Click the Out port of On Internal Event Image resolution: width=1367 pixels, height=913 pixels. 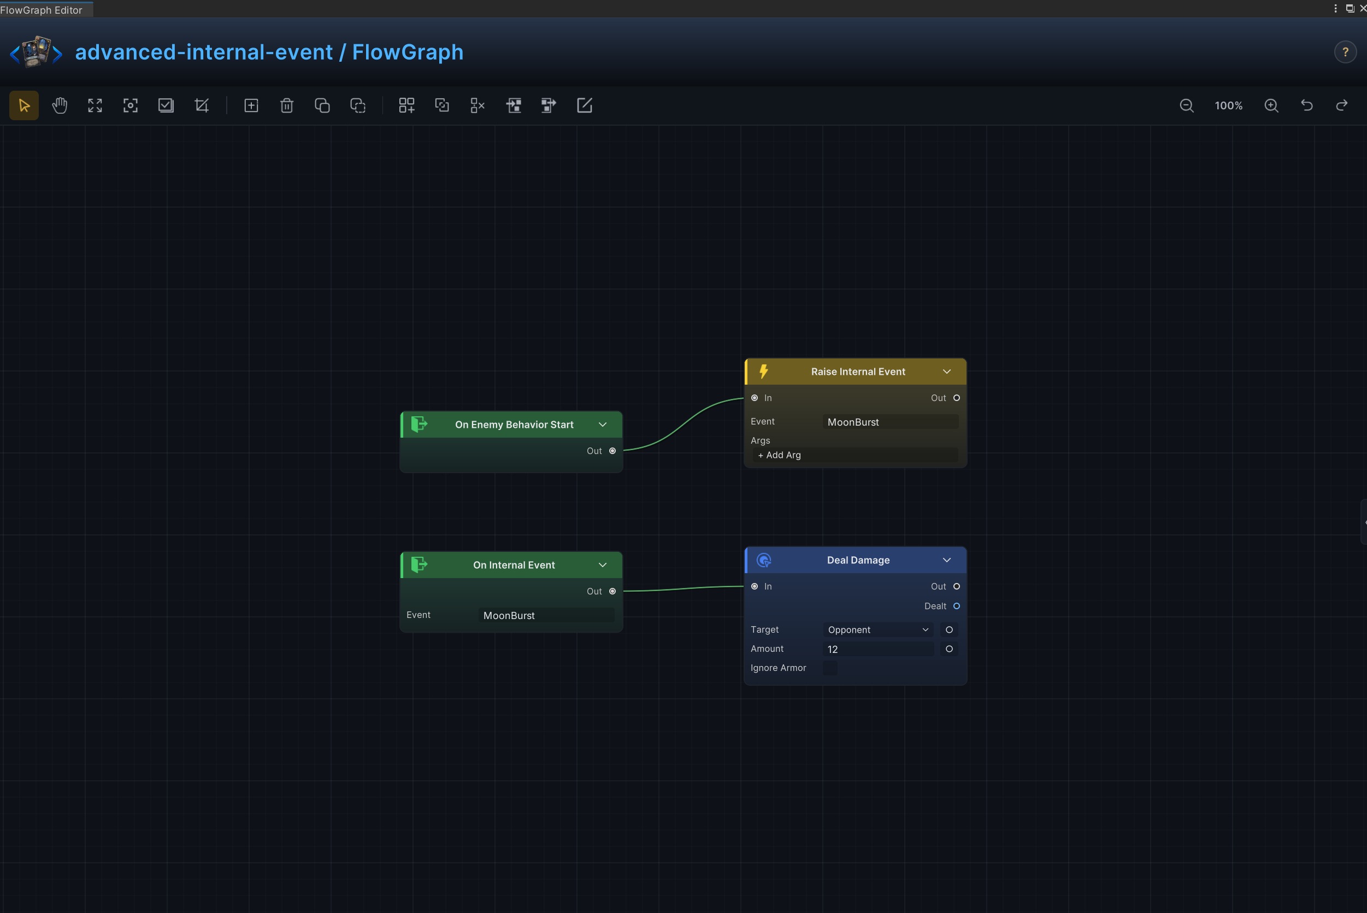point(612,591)
